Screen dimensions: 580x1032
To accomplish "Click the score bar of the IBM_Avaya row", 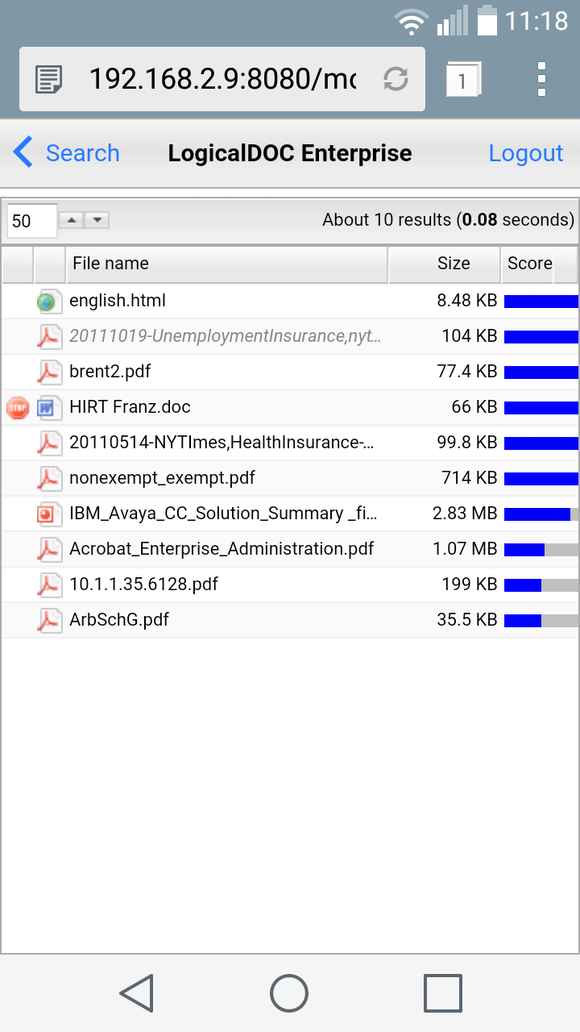I will click(541, 514).
